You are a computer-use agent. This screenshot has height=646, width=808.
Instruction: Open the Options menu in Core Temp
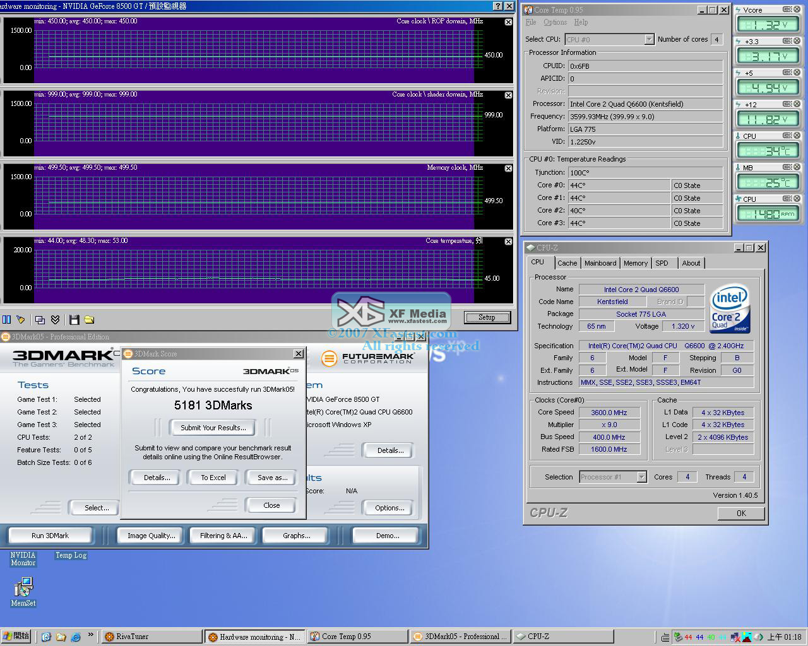point(555,22)
